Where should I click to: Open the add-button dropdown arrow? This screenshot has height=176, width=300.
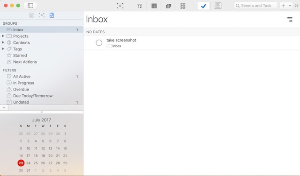pyautogui.click(x=290, y=6)
